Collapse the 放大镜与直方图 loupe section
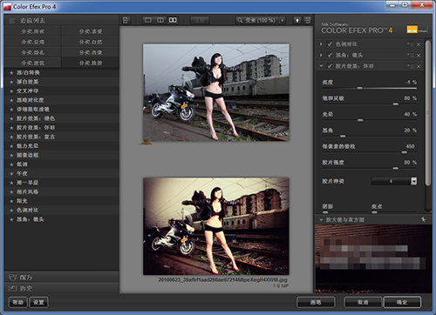Screen dimensions: 436x315 (x=321, y=220)
